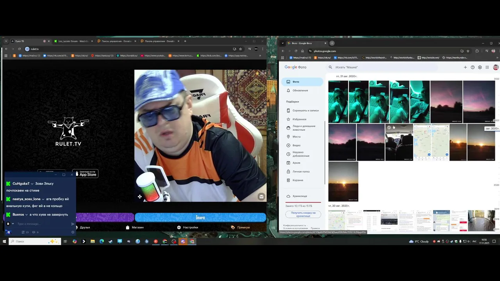Open Личная папка in sidebar
The height and width of the screenshot is (281, 500).
pos(302,171)
